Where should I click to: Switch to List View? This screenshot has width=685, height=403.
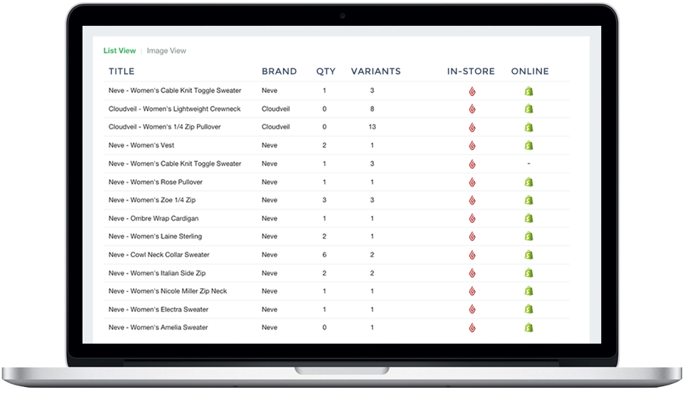point(119,51)
